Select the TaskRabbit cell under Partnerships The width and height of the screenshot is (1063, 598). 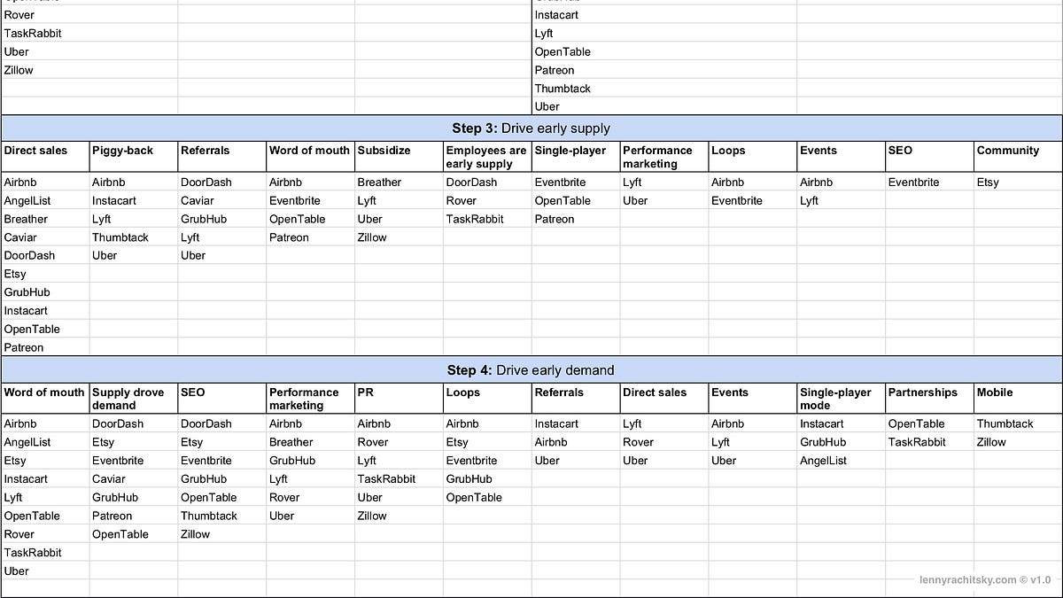929,442
